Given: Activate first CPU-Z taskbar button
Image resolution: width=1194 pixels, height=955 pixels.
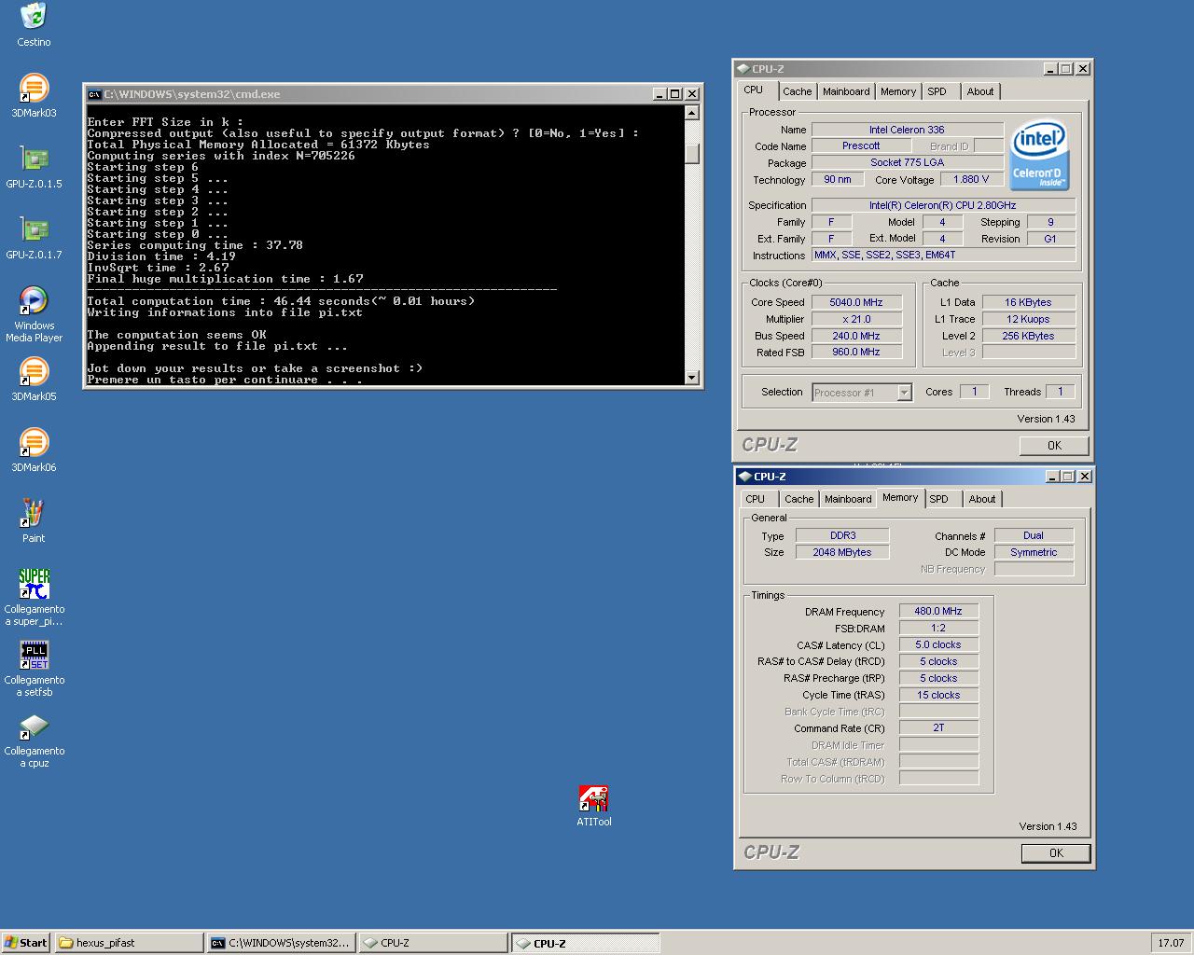Looking at the screenshot, I should (x=433, y=943).
